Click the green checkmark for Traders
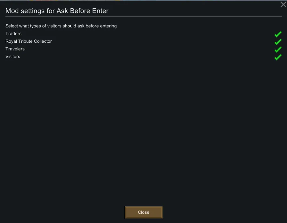This screenshot has height=223, width=287. [278, 34]
